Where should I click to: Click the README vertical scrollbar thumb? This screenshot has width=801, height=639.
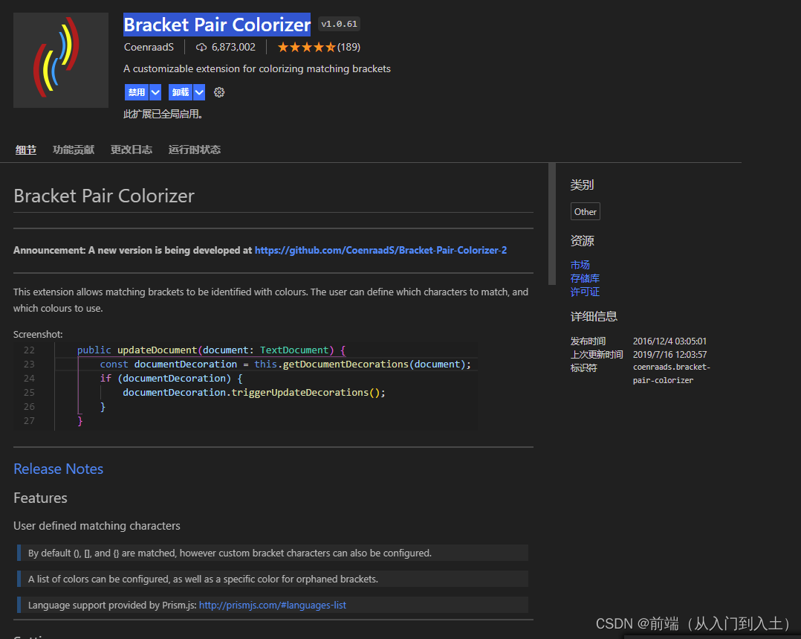[x=551, y=224]
